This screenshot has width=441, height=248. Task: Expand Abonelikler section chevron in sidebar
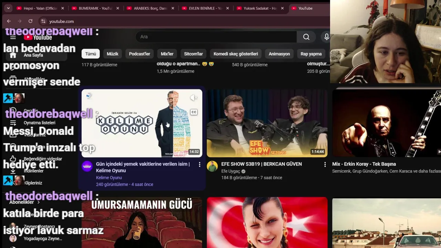pyautogui.click(x=38, y=202)
